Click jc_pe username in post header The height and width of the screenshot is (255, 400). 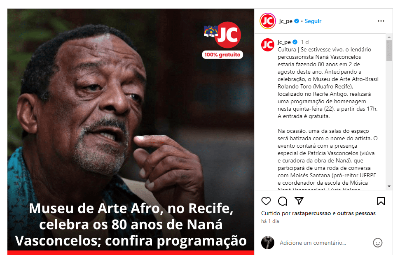coord(286,21)
